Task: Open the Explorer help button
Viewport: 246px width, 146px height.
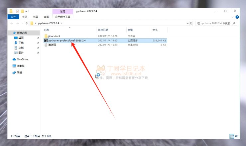Action: coord(237,17)
